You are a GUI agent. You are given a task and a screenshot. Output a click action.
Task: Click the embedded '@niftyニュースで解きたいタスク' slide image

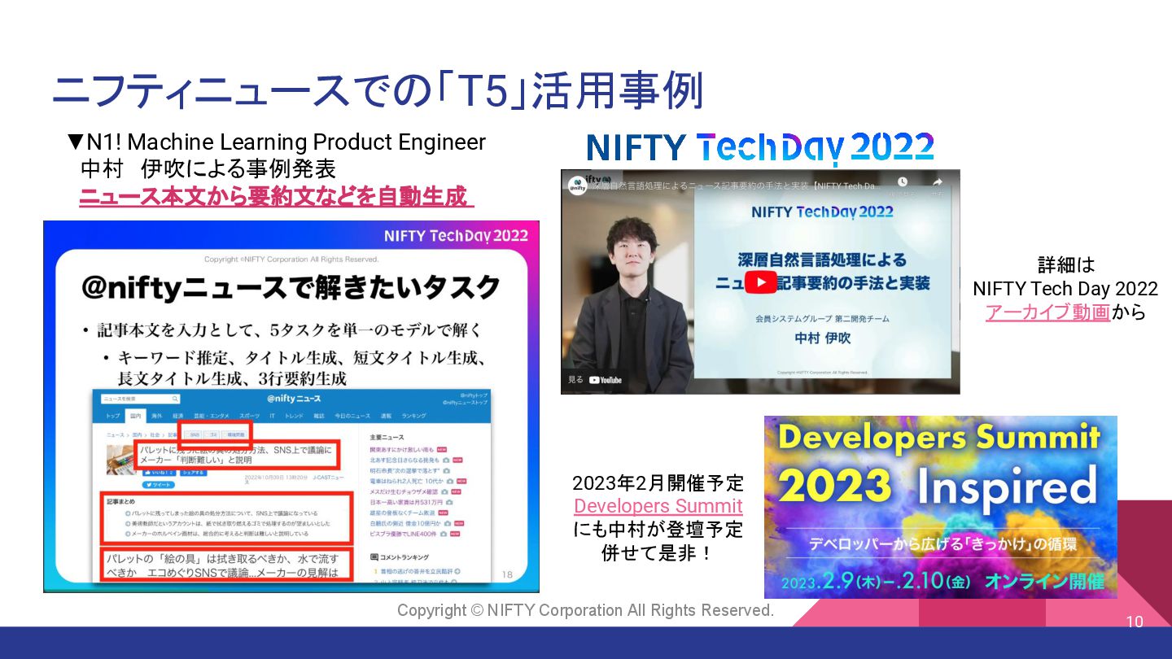click(291, 406)
